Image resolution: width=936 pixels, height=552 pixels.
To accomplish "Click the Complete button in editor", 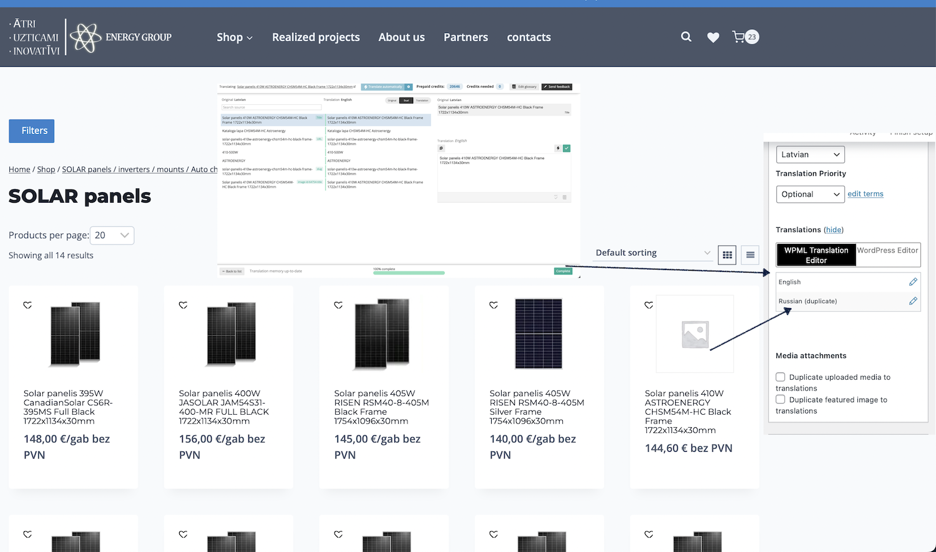I will [563, 271].
